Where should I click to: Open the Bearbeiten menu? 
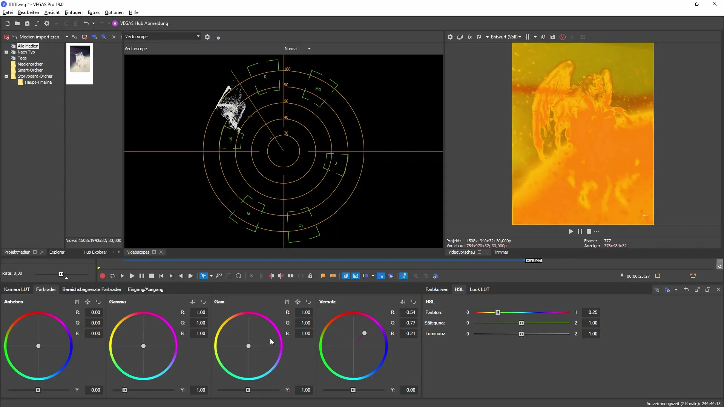[x=29, y=12]
